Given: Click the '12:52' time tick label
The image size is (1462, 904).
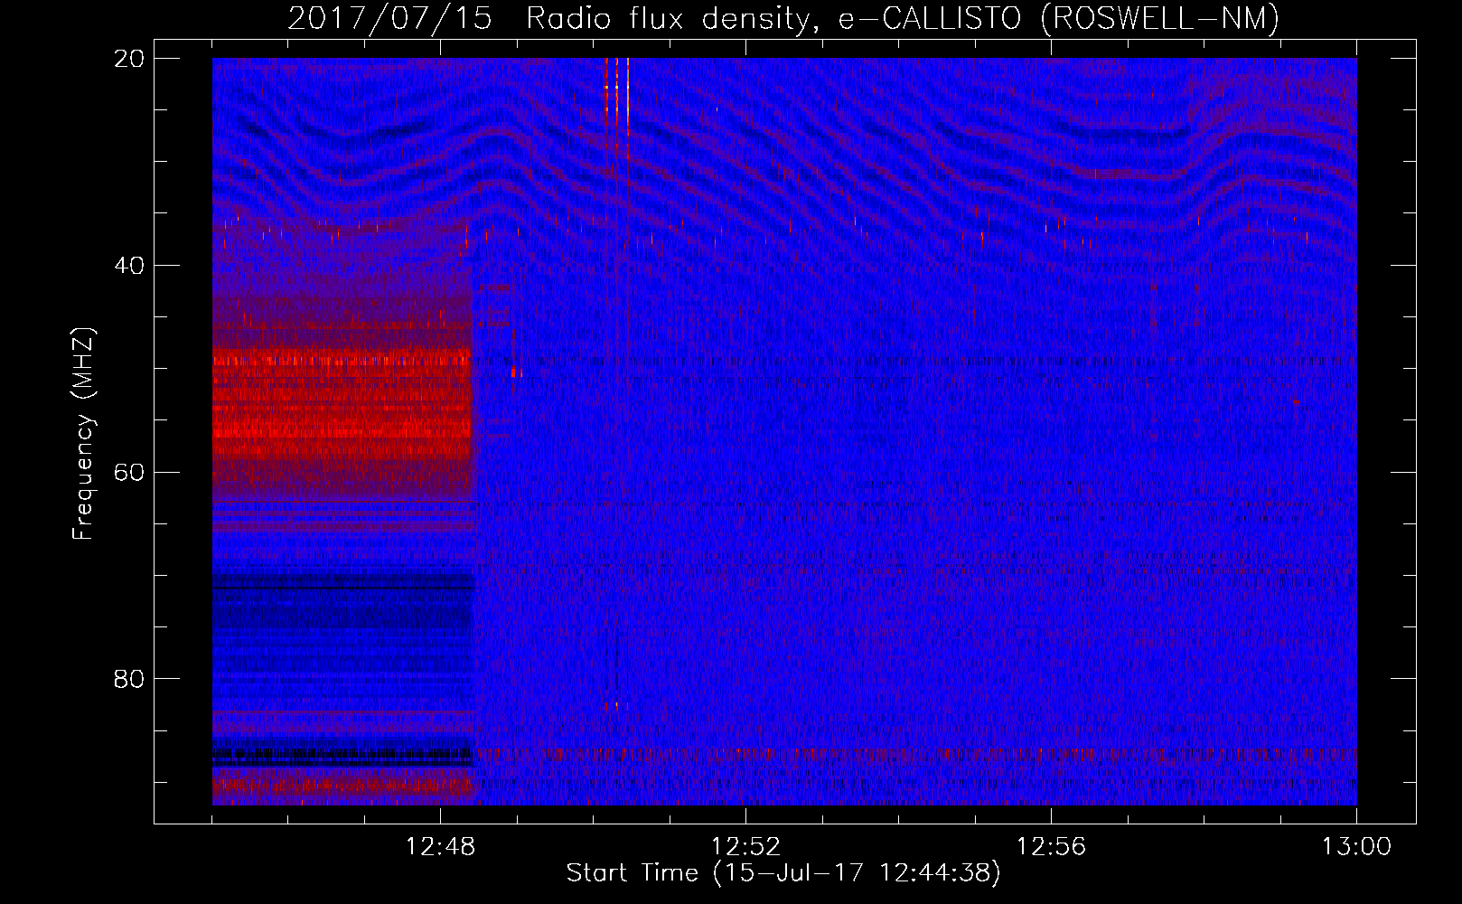Looking at the screenshot, I should [x=745, y=847].
